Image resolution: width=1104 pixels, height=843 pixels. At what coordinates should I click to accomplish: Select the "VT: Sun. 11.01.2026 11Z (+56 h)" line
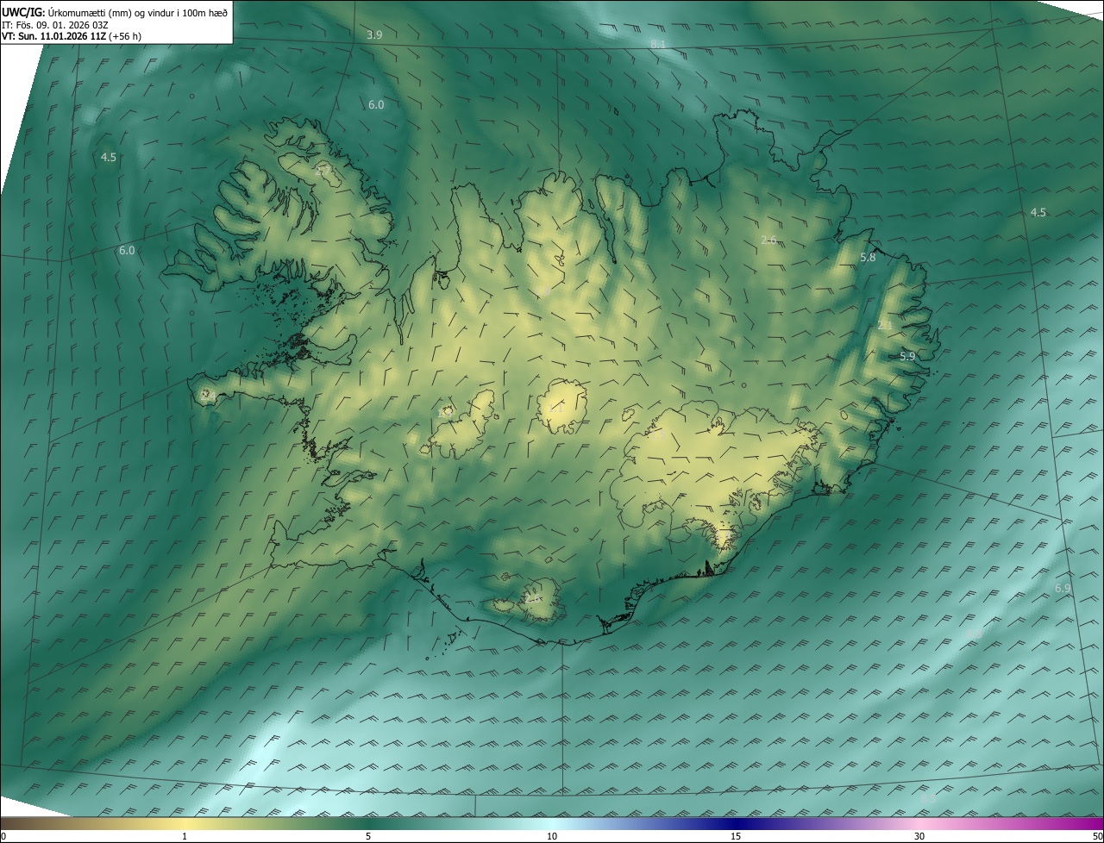72,36
